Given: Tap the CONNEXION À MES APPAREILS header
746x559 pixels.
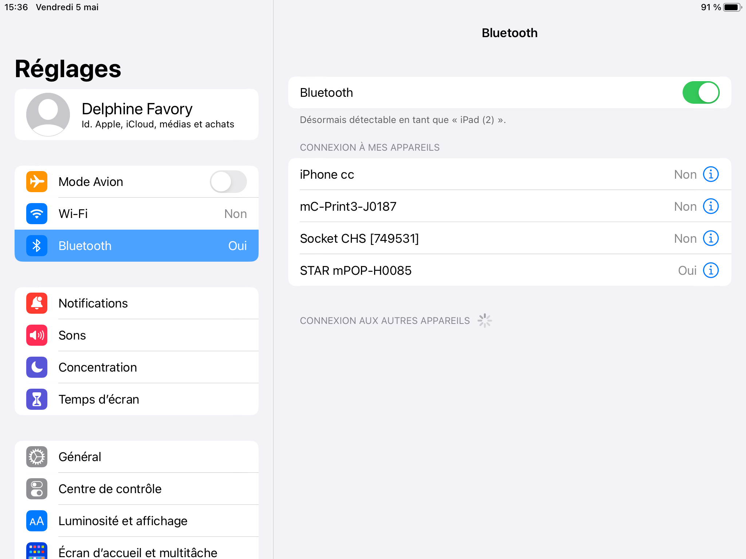Looking at the screenshot, I should pyautogui.click(x=370, y=147).
